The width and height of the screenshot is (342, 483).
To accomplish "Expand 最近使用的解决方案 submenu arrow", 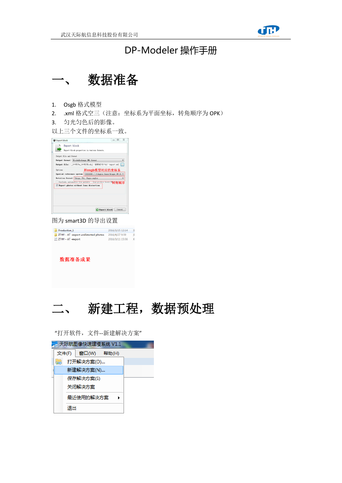I will 119,398.
